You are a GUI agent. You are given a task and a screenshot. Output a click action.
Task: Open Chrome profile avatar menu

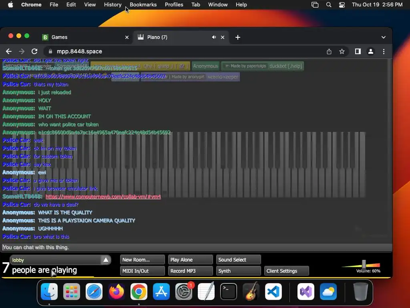(370, 51)
